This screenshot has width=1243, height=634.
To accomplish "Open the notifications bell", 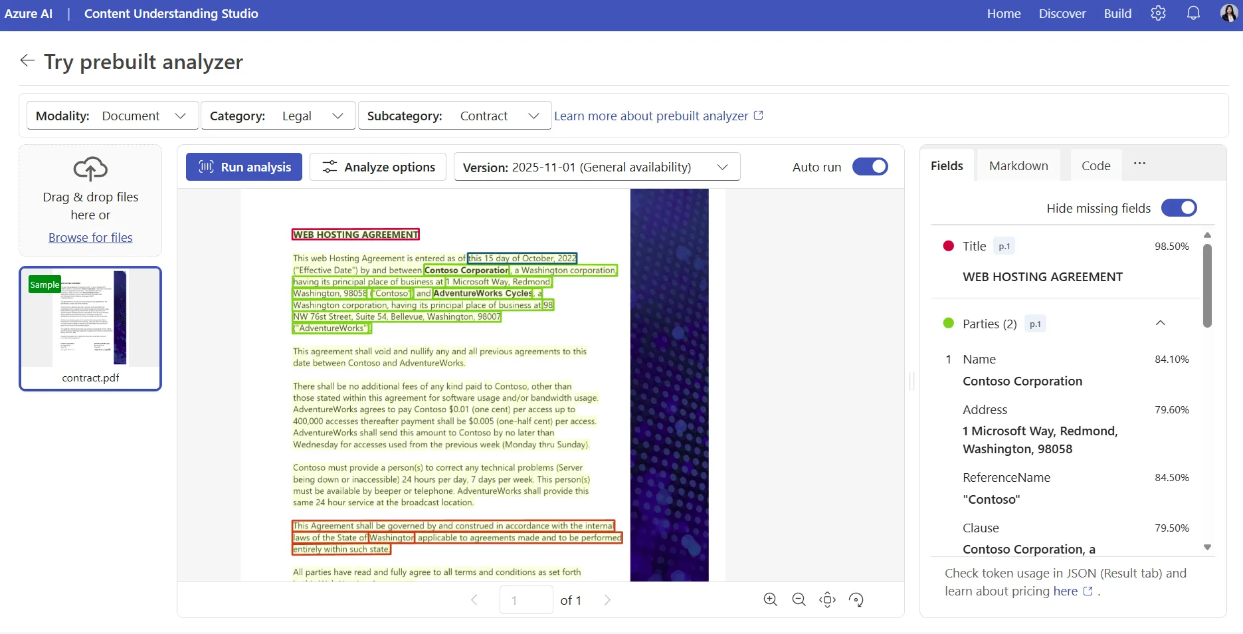I will (x=1193, y=13).
